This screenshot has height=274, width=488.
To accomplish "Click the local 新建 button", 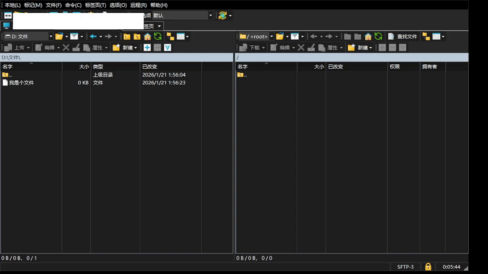I will pyautogui.click(x=125, y=48).
